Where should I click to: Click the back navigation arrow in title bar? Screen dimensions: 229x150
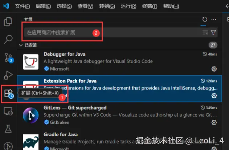point(227,6)
